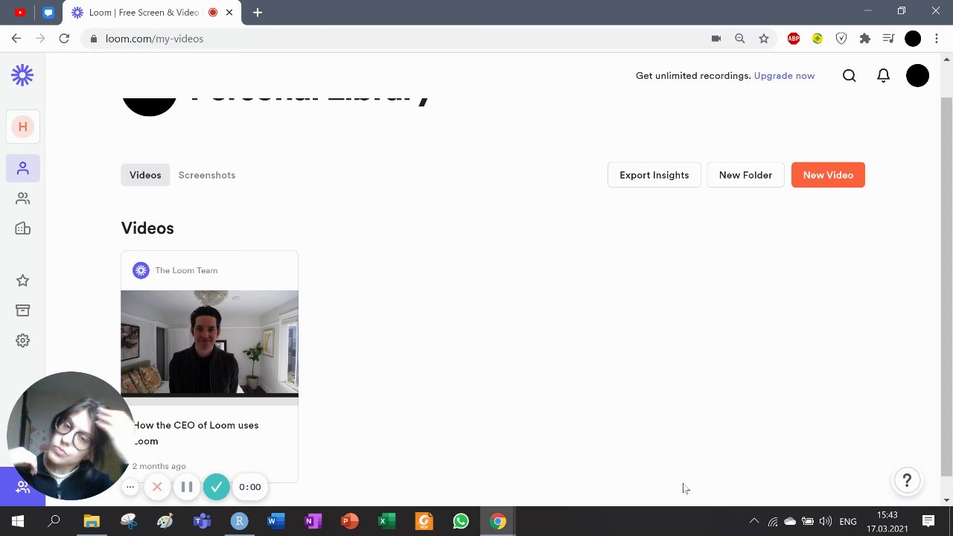Show hidden system tray icons

pyautogui.click(x=753, y=522)
